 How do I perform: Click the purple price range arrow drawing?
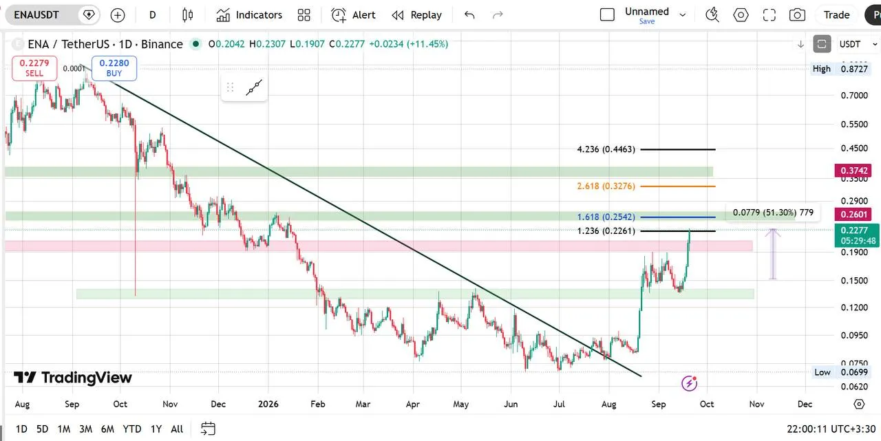coord(773,254)
